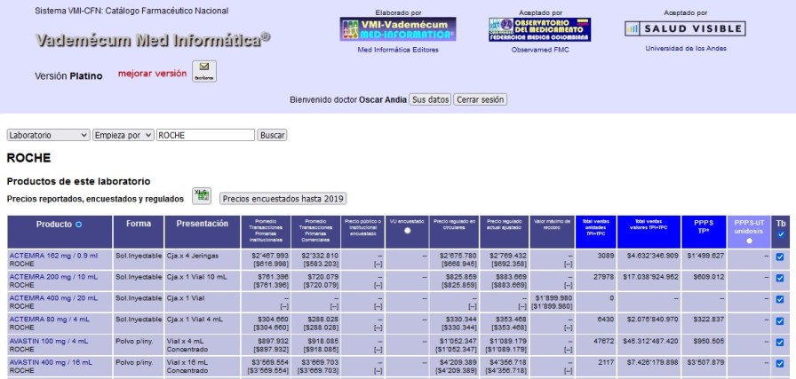
Task: Open the Empieza por match dropdown
Action: (x=123, y=135)
